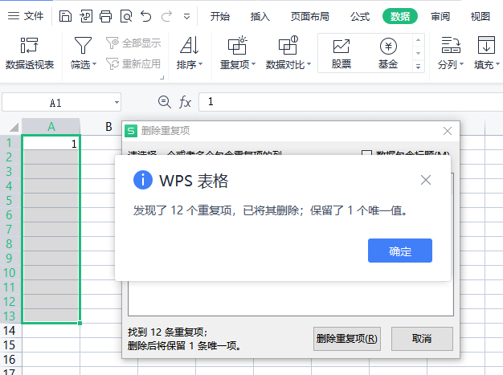Screen dimensions: 503x375
Task: Switch to the 视图 tab
Action: coord(481,16)
